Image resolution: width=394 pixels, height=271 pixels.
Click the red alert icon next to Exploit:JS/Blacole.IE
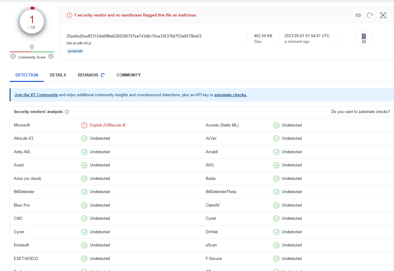tap(84, 125)
